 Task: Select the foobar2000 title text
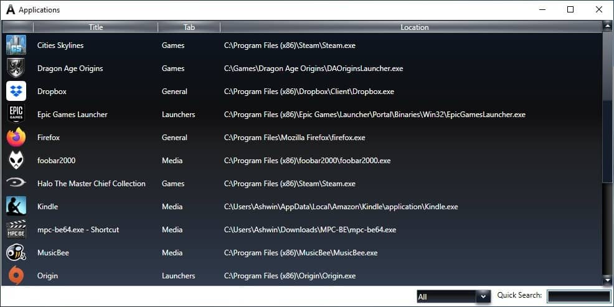(57, 161)
